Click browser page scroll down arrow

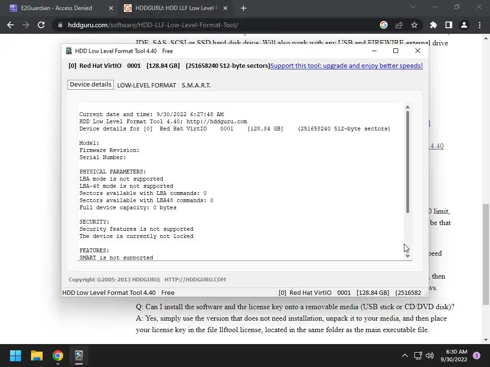485,340
